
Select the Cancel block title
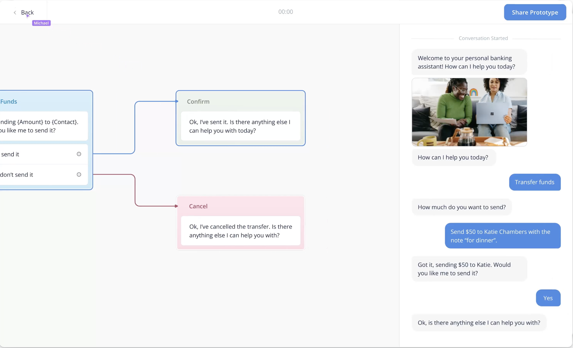[198, 206]
